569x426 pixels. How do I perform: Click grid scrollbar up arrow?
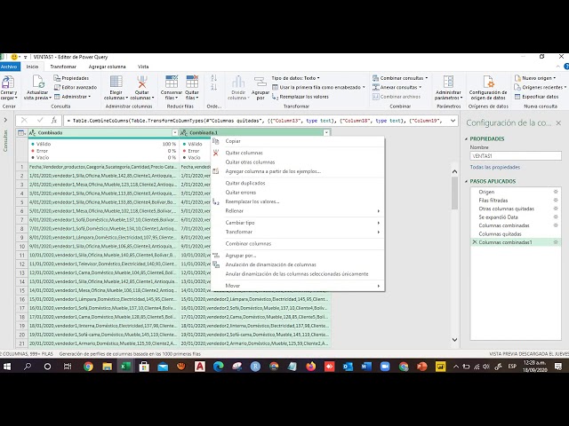(454, 171)
